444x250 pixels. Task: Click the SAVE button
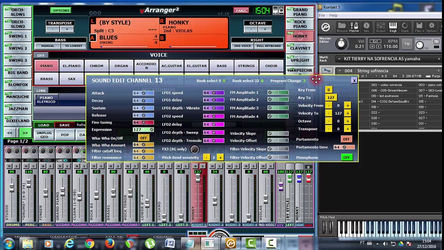click(65, 125)
